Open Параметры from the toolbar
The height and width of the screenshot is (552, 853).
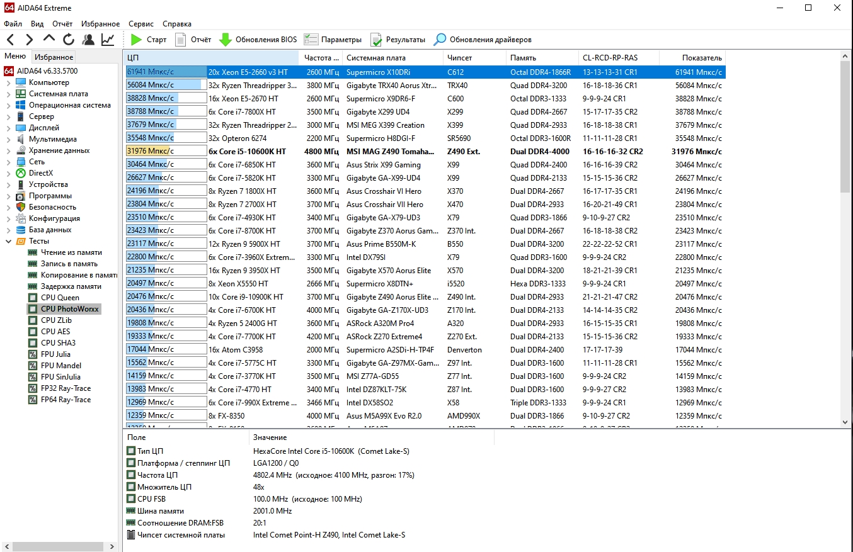click(333, 40)
